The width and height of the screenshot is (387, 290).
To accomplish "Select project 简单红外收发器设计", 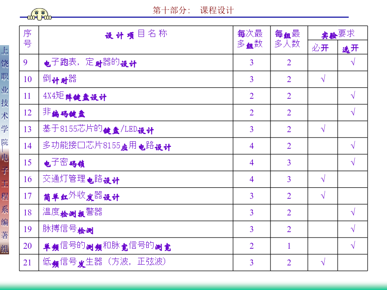I will pos(81,196).
